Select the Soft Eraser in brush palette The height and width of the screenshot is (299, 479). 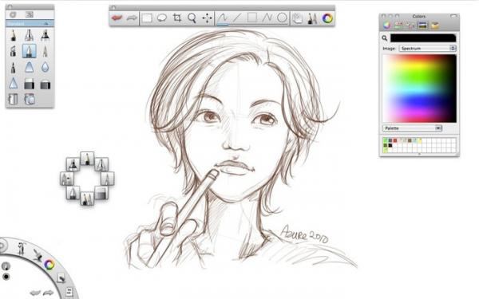coord(46,85)
